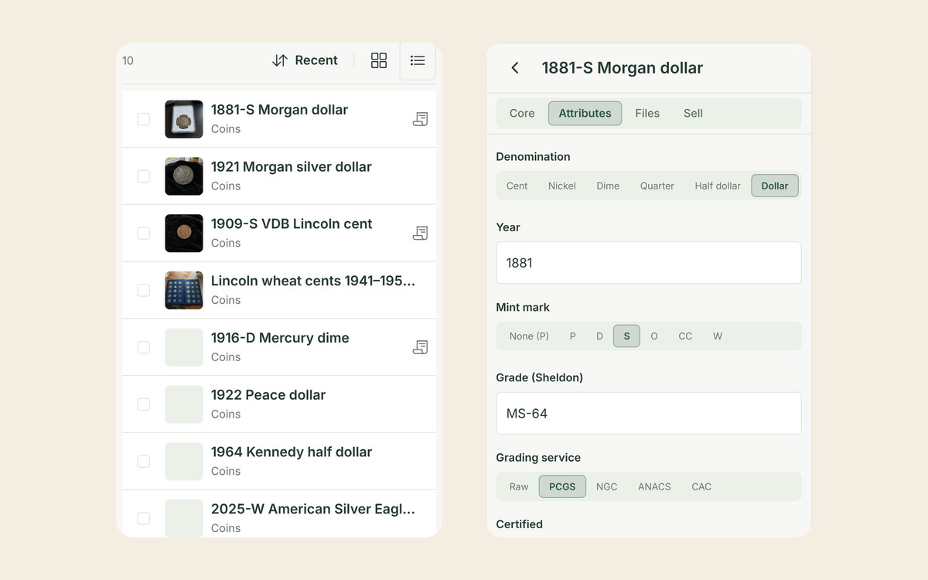This screenshot has width=928, height=580.
Task: Choose mint mark O
Action: 654,336
